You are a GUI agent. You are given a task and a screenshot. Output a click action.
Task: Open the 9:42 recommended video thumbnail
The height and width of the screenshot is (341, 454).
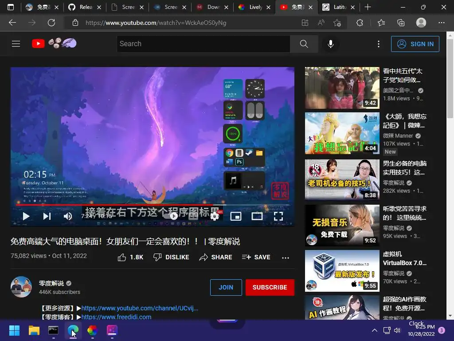[x=342, y=87]
